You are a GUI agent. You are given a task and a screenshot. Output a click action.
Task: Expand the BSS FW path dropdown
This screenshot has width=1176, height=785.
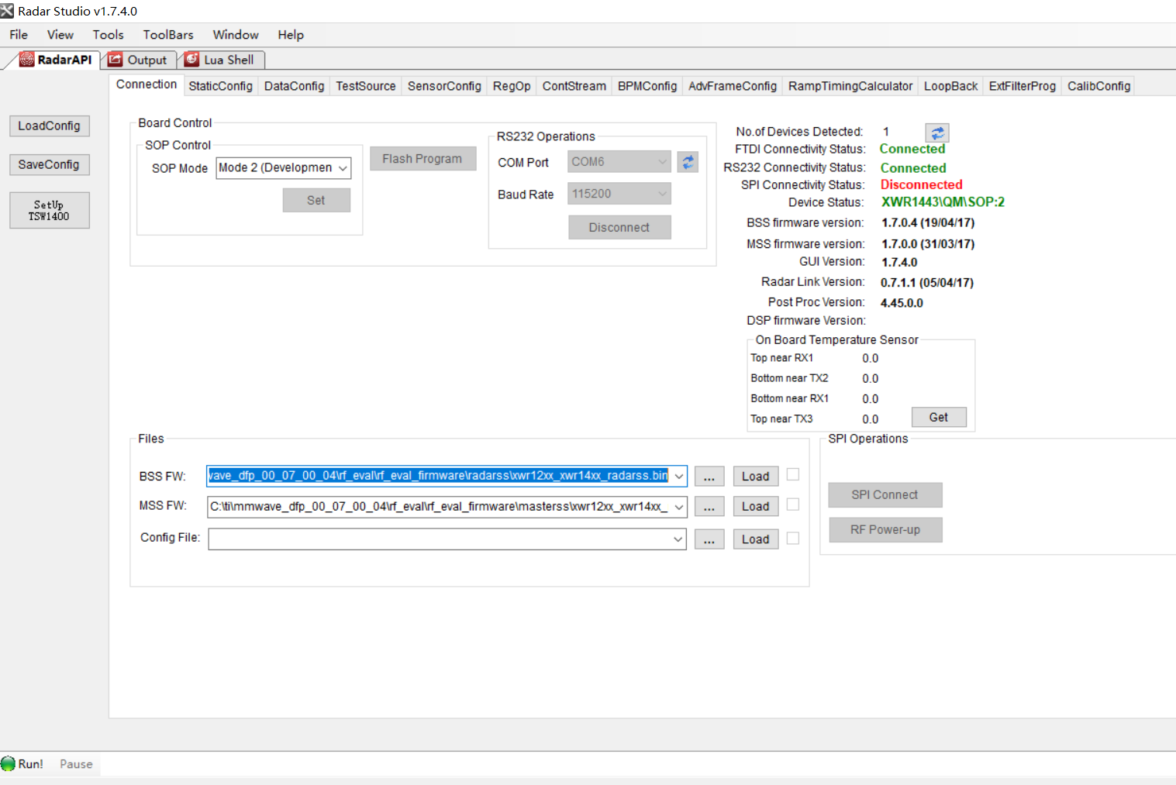(678, 476)
